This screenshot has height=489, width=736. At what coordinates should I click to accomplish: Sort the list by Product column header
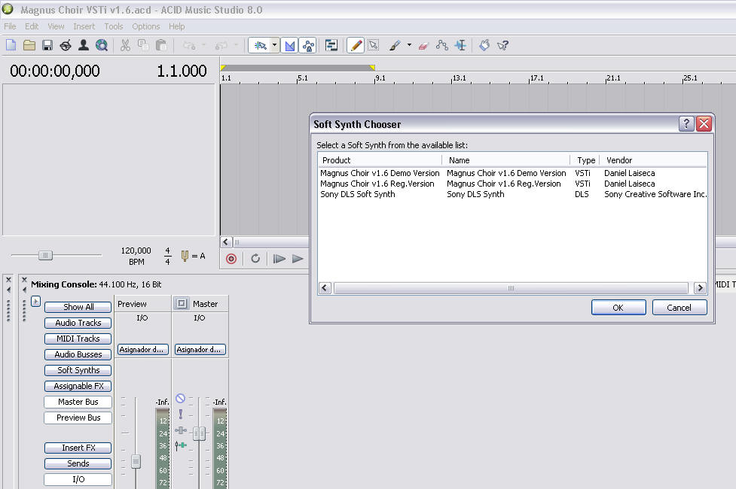coord(380,160)
